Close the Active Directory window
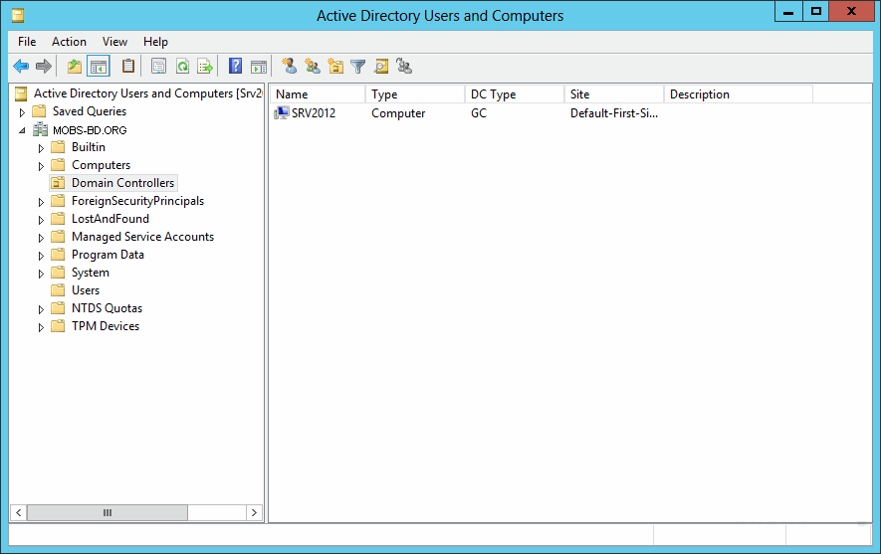This screenshot has width=881, height=554. point(852,12)
